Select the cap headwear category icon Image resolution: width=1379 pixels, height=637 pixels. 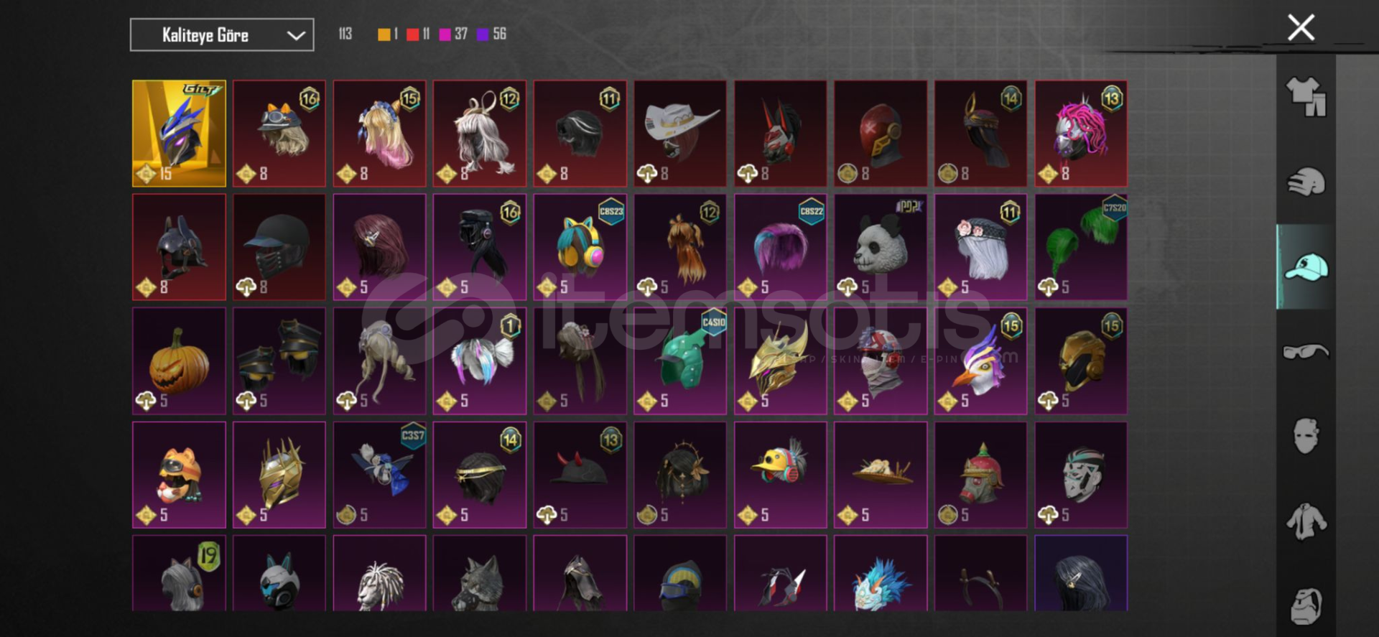(x=1306, y=267)
